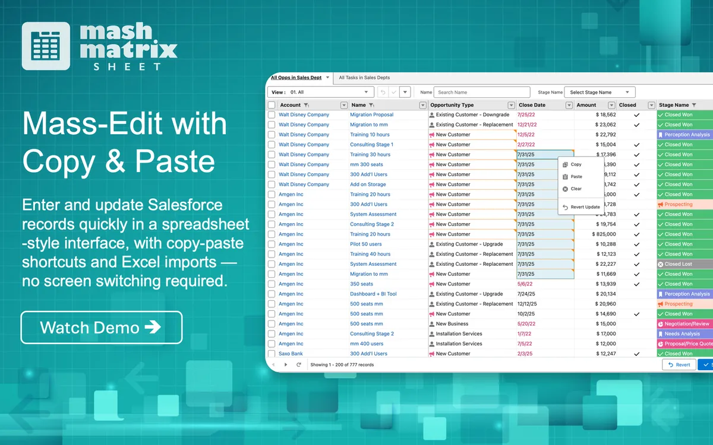The width and height of the screenshot is (713, 445).
Task: Check the Training 30 hours row checkbox
Action: (272, 154)
